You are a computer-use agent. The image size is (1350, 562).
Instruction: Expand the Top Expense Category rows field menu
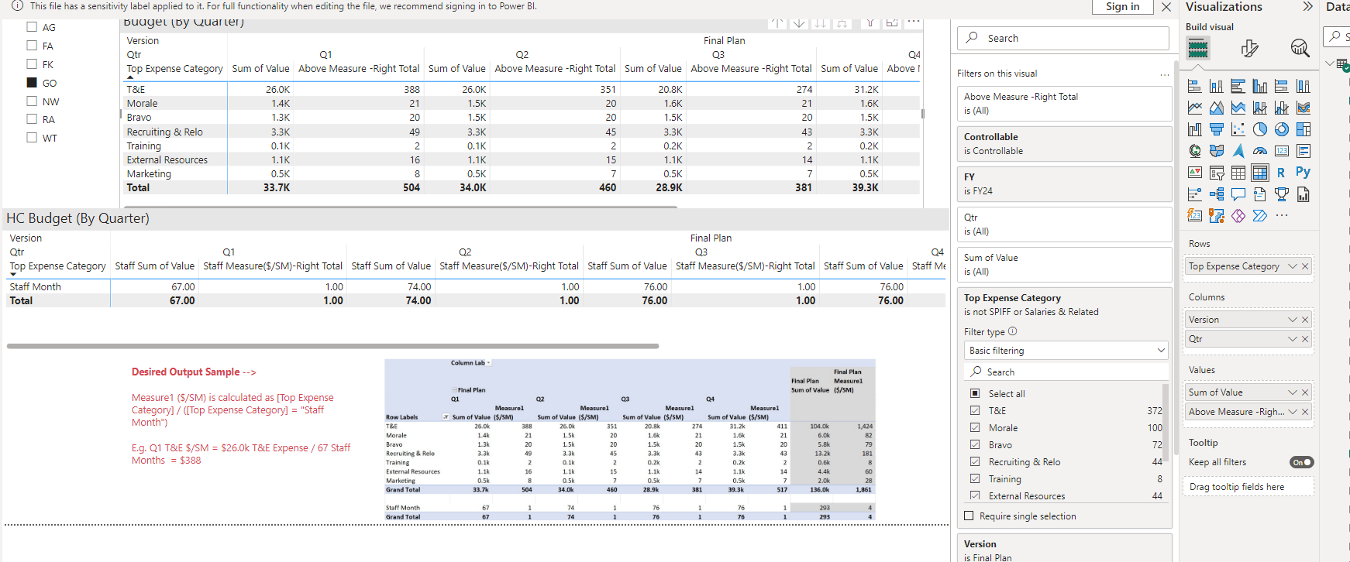[x=1292, y=266]
